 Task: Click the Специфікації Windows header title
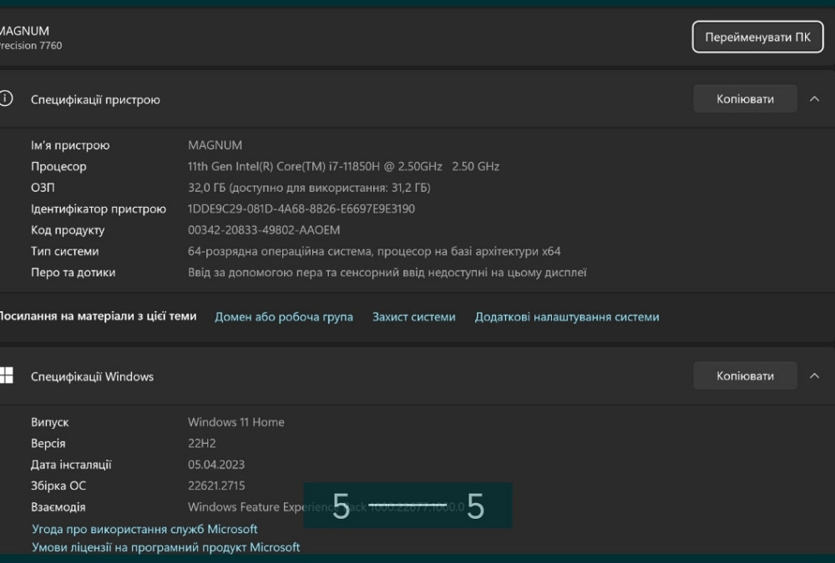[x=92, y=377]
